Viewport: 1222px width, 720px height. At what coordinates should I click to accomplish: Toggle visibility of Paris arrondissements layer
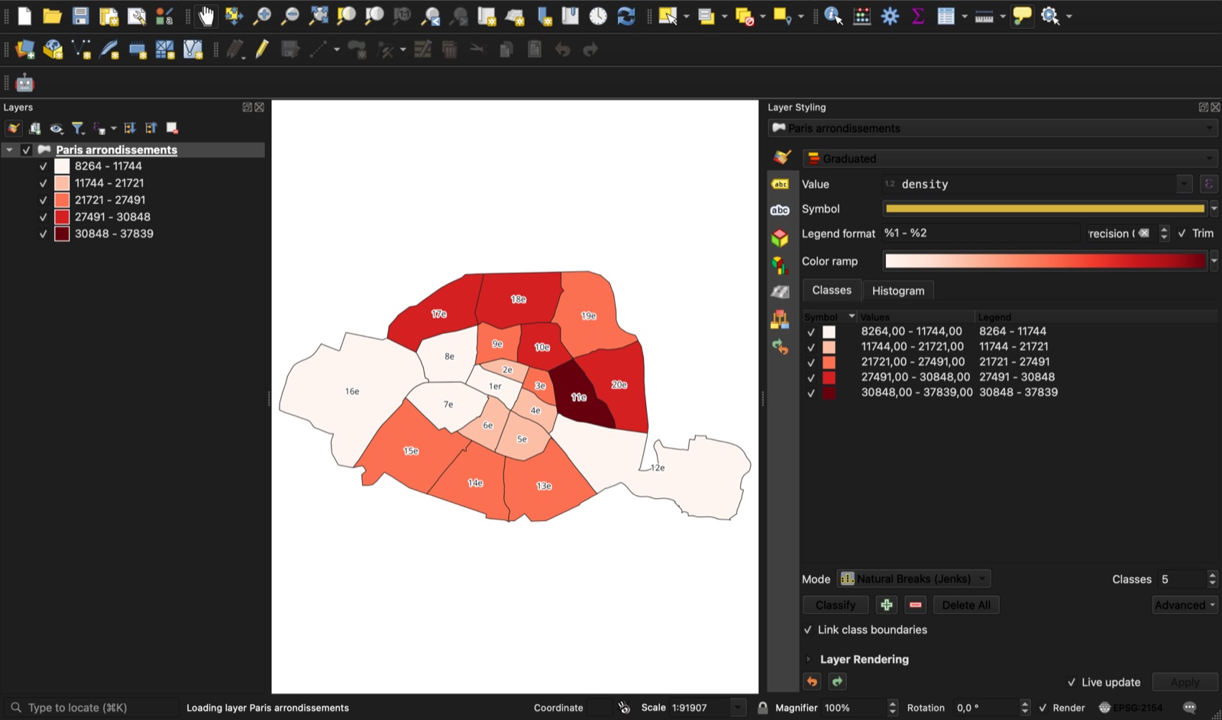26,149
